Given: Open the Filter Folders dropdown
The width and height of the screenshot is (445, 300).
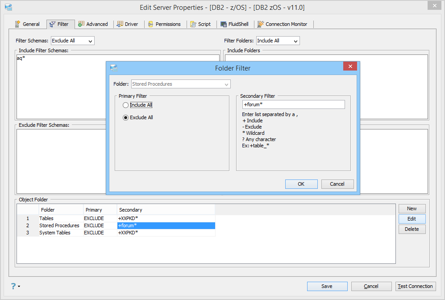Looking at the screenshot, I should pyautogui.click(x=278, y=41).
